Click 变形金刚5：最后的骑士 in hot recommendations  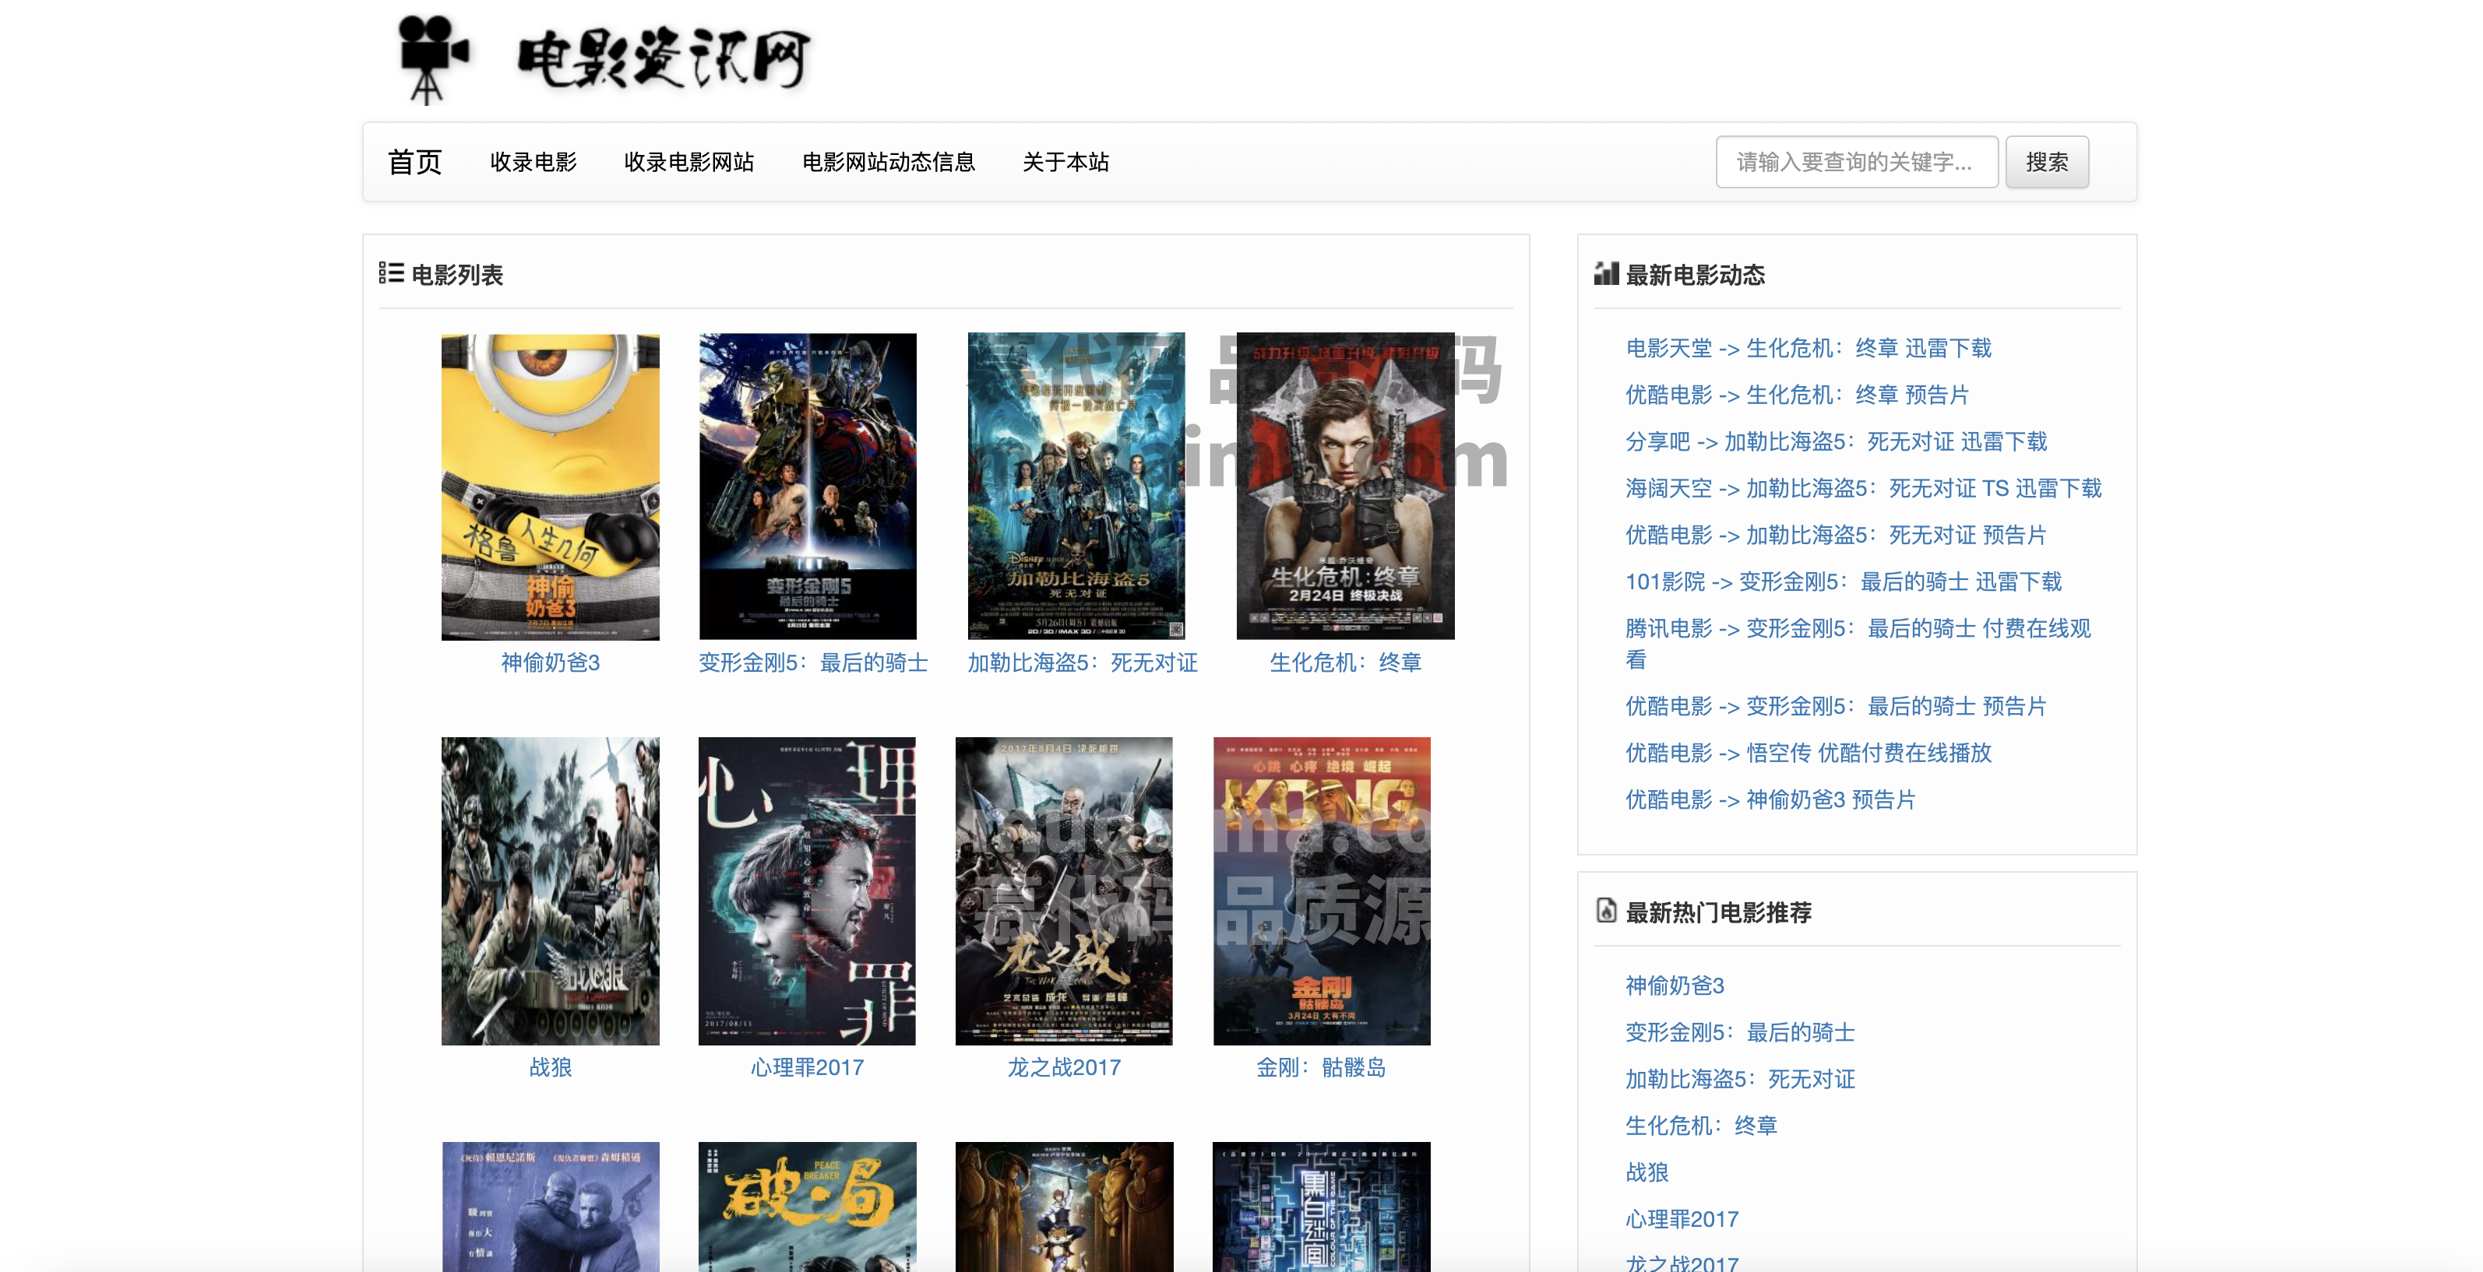pos(1740,1033)
